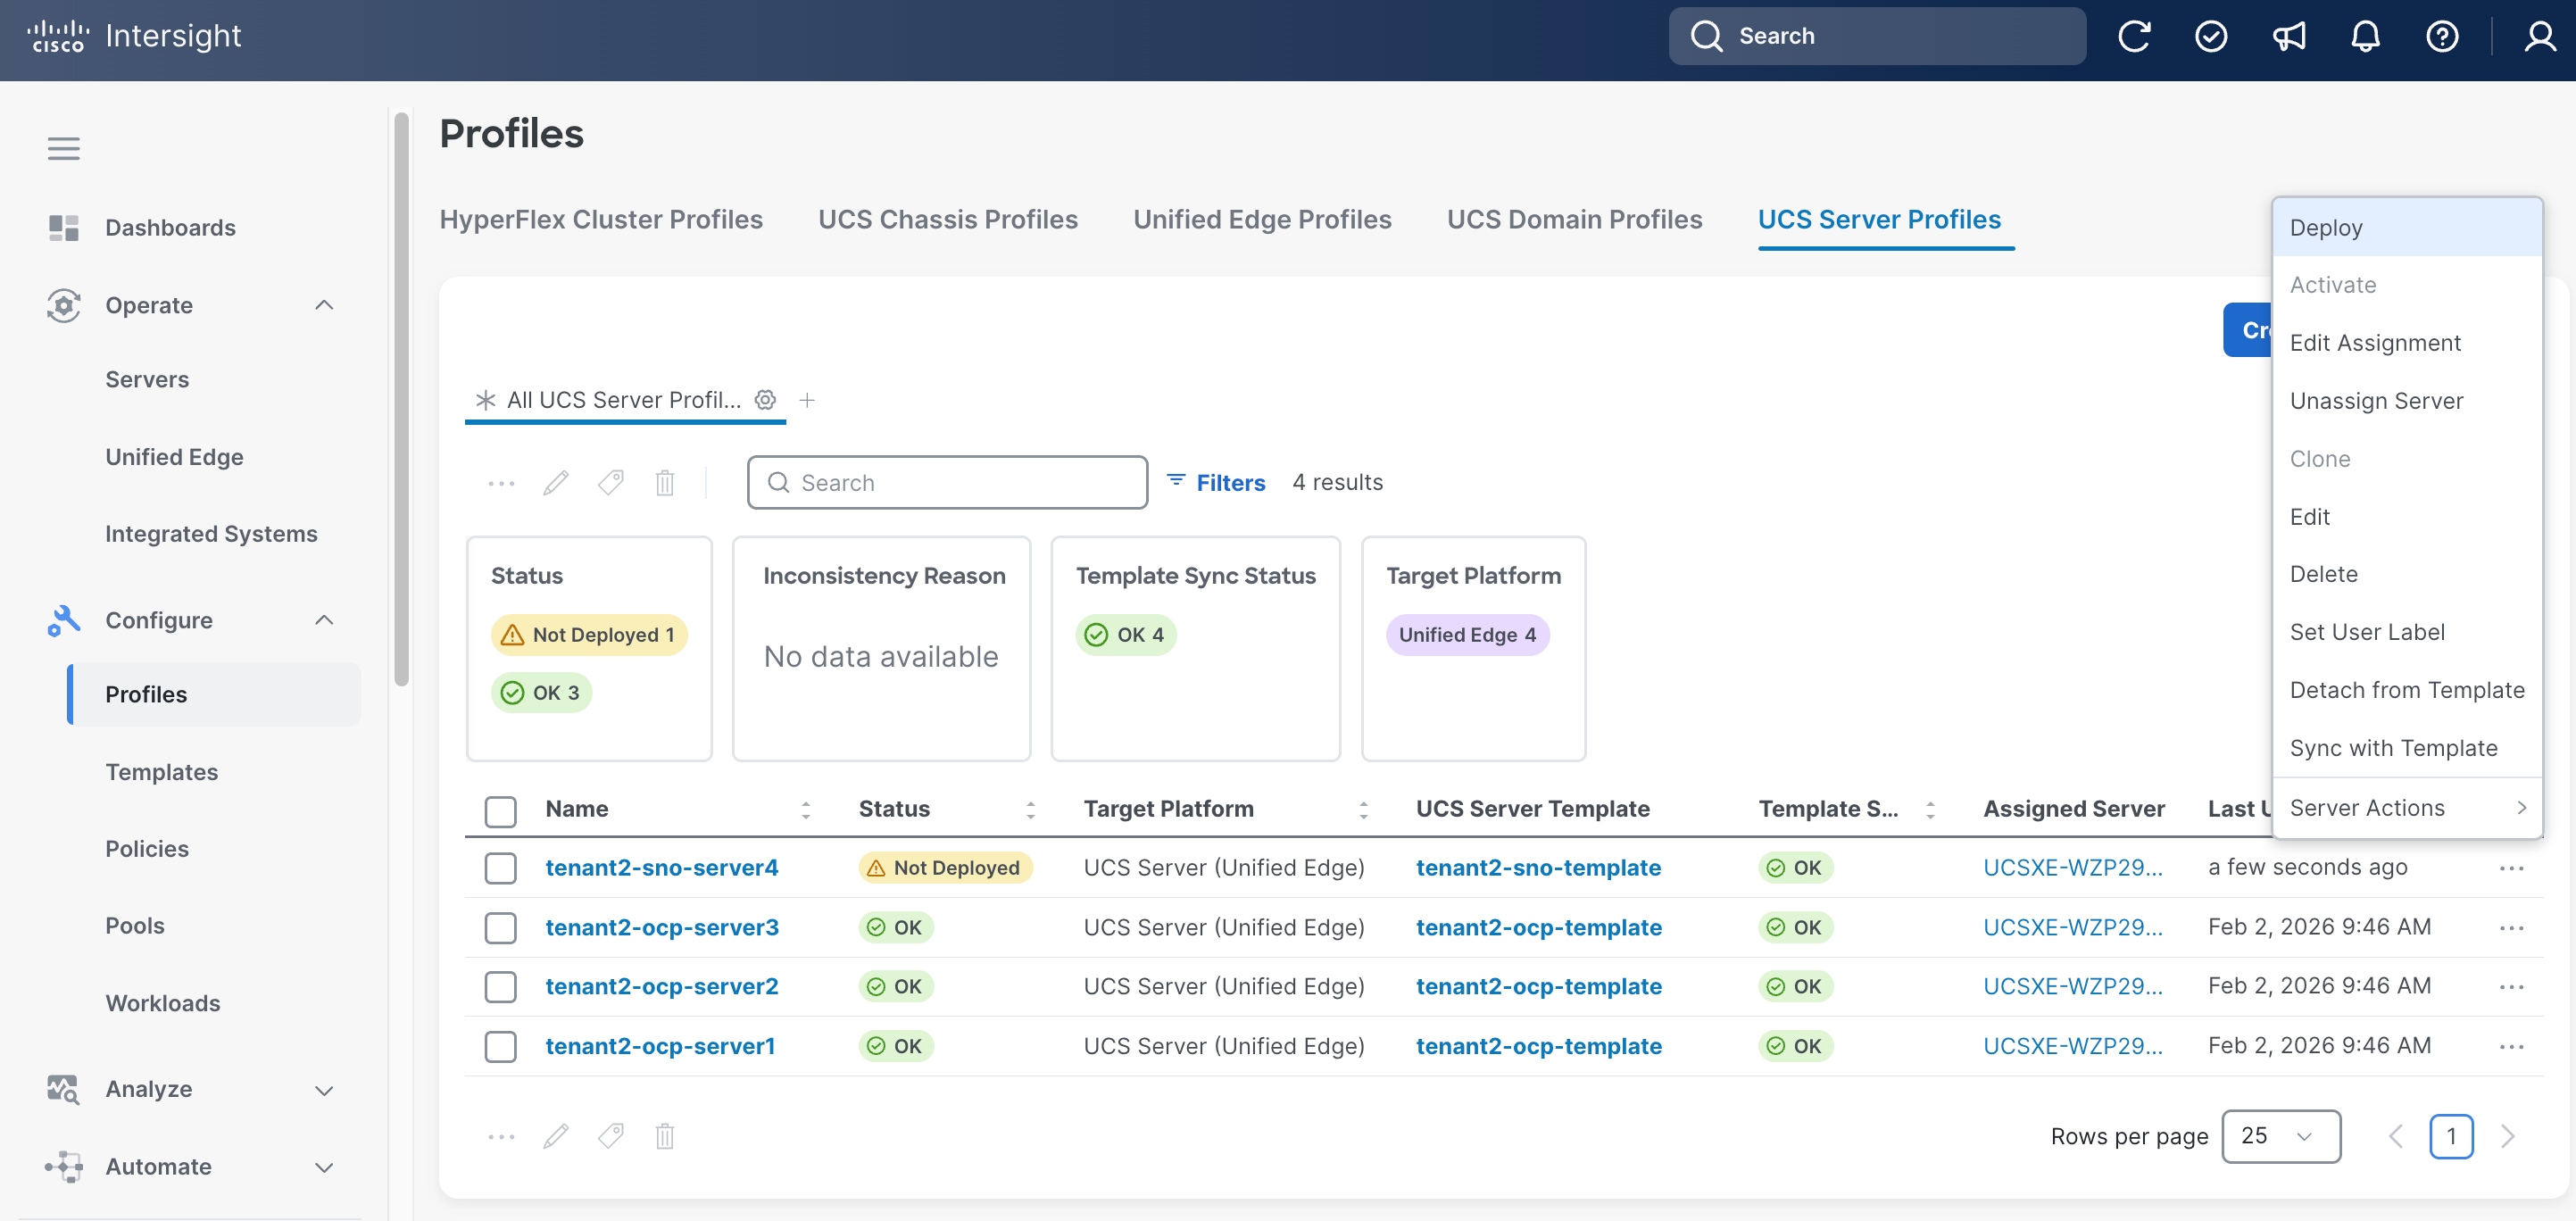Screen dimensions: 2576x1221
Task: Open the Filters panel
Action: click(1216, 483)
